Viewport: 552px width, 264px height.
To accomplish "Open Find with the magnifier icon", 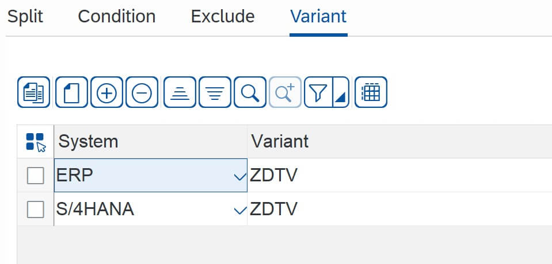I will point(250,92).
